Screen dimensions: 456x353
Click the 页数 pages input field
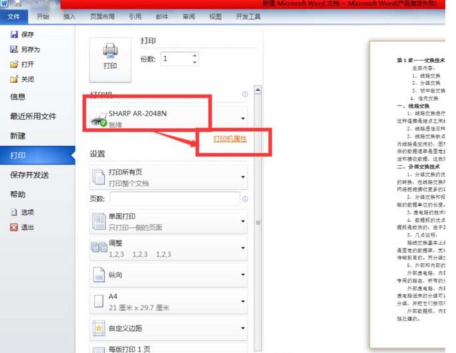click(x=175, y=199)
